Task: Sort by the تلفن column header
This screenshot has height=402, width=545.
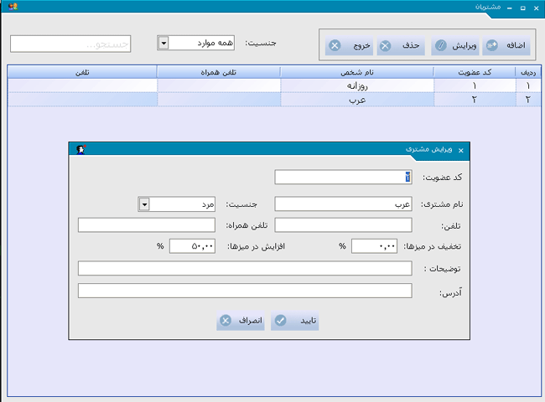Action: click(82, 72)
